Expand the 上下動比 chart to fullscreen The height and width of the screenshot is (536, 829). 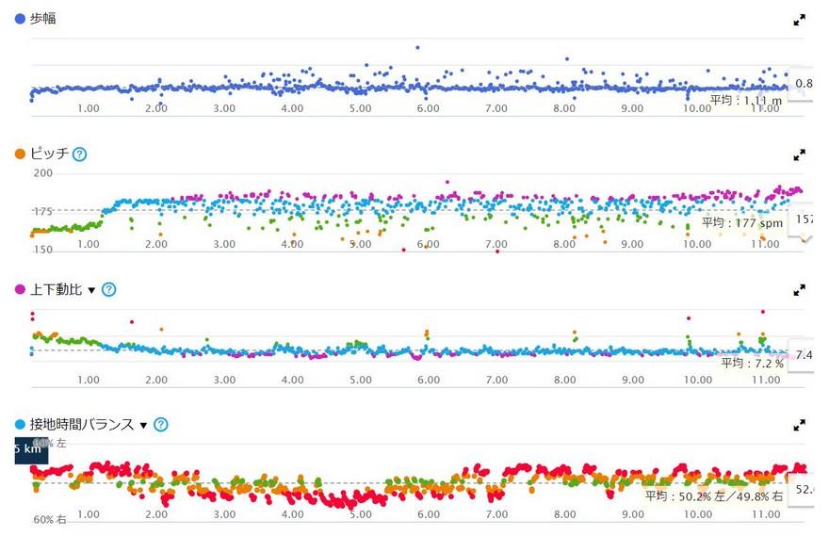coord(799,290)
